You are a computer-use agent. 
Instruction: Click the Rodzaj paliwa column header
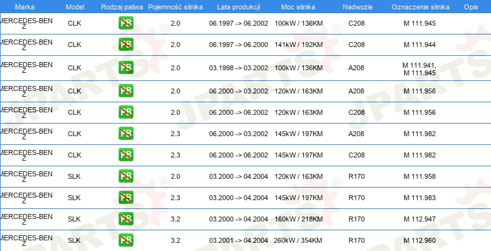(x=122, y=7)
